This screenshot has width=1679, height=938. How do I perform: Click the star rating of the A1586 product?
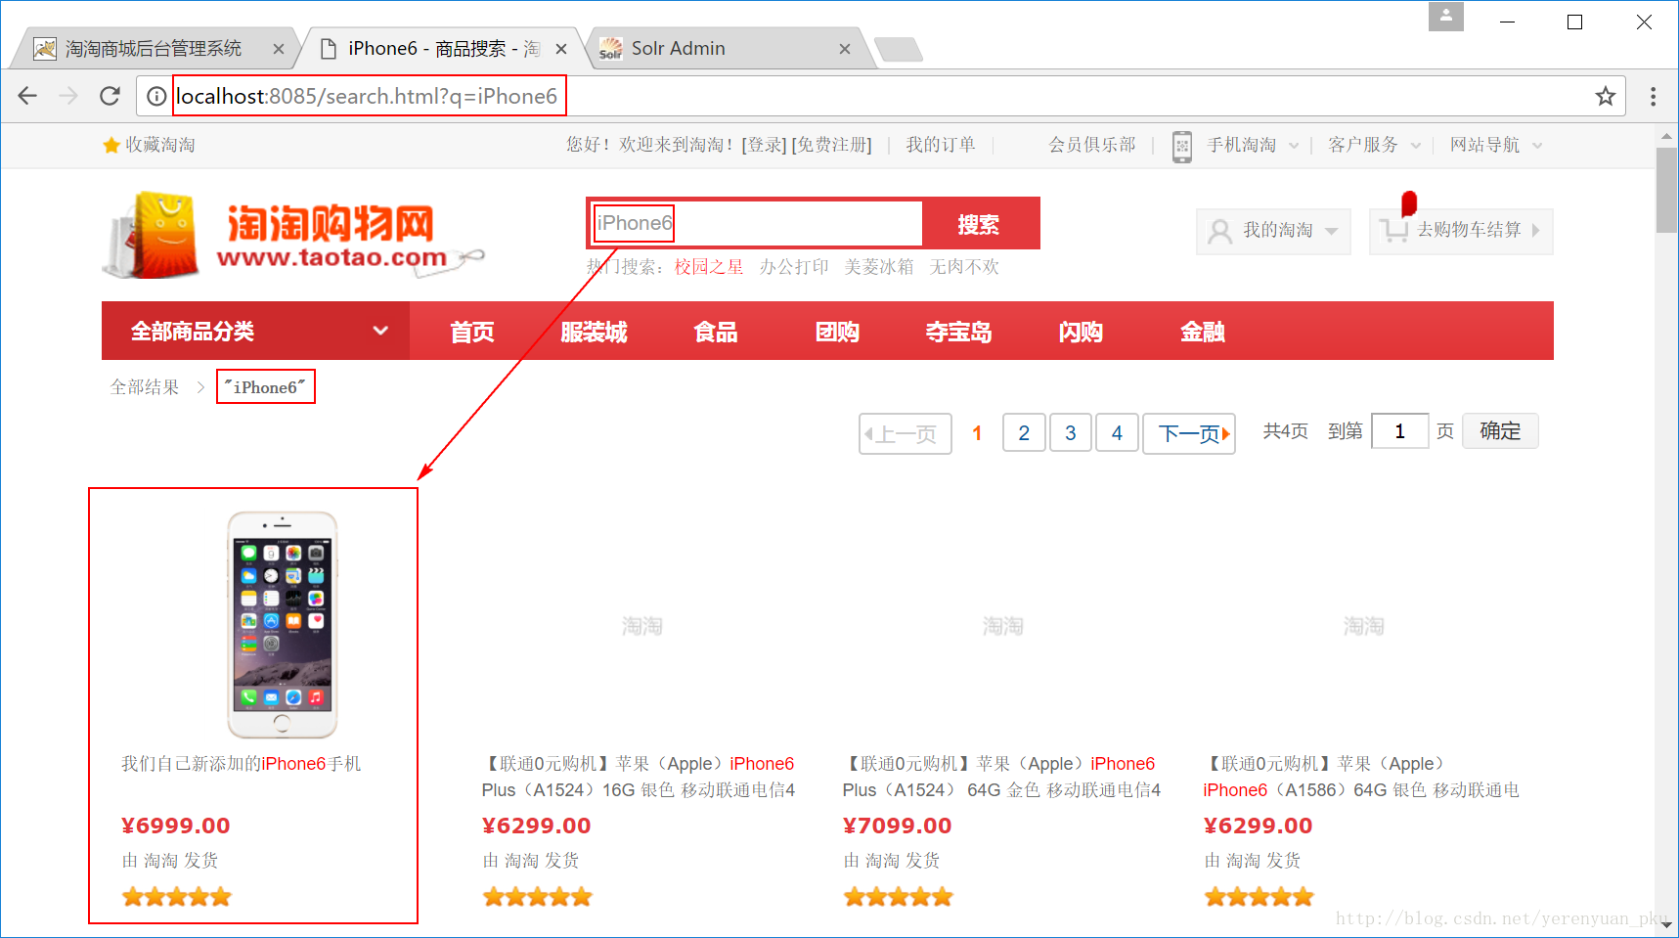point(1259,897)
